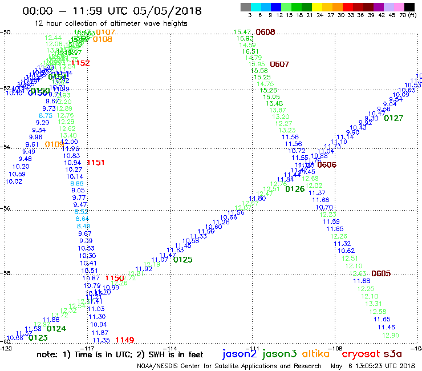The height and width of the screenshot is (371, 422).
Task: Click the cryosat time marker '1150'
Action: [115, 278]
